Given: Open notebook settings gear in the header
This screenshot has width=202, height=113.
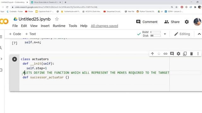Looking at the screenshot, I should pyautogui.click(x=187, y=22).
